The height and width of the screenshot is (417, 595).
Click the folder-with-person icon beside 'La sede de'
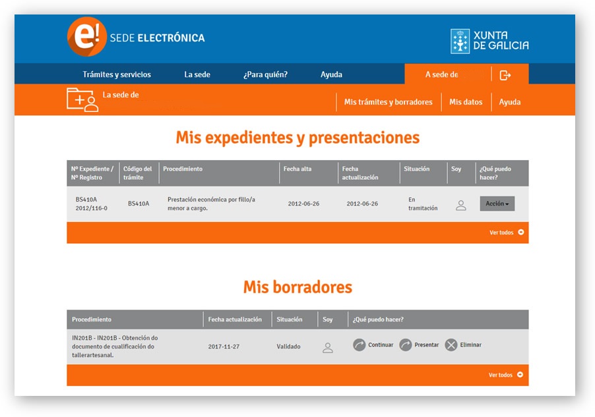(x=80, y=99)
